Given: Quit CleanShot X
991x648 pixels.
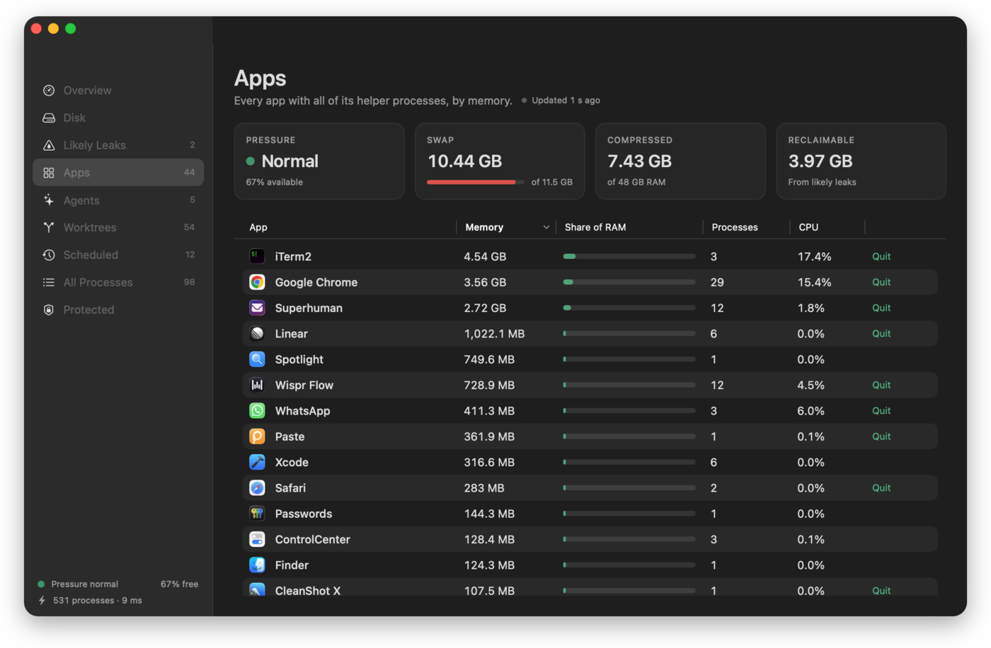Looking at the screenshot, I should (x=881, y=591).
